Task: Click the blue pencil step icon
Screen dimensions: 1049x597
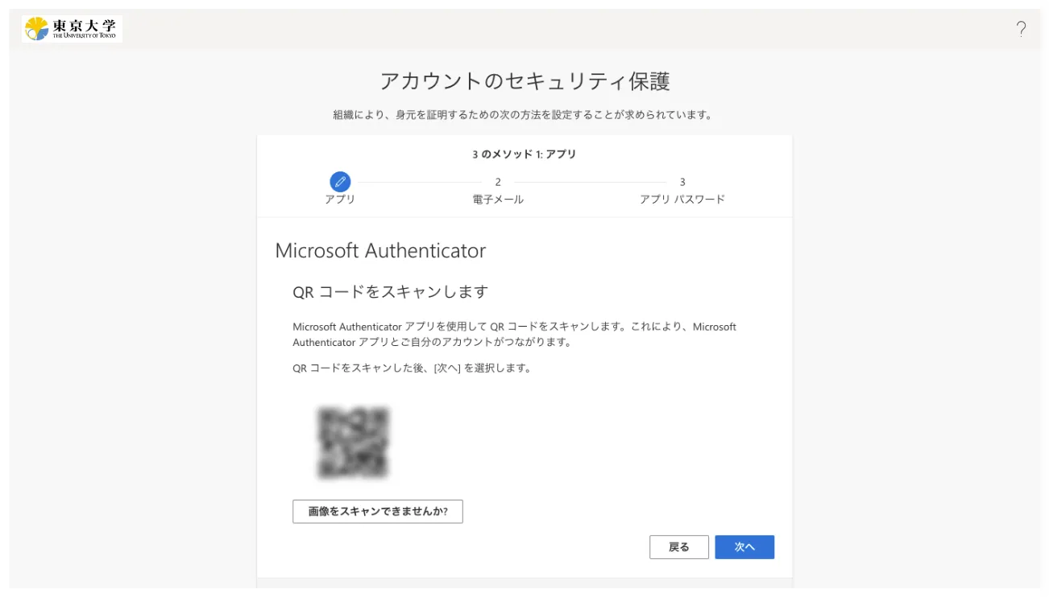Action: coord(340,182)
